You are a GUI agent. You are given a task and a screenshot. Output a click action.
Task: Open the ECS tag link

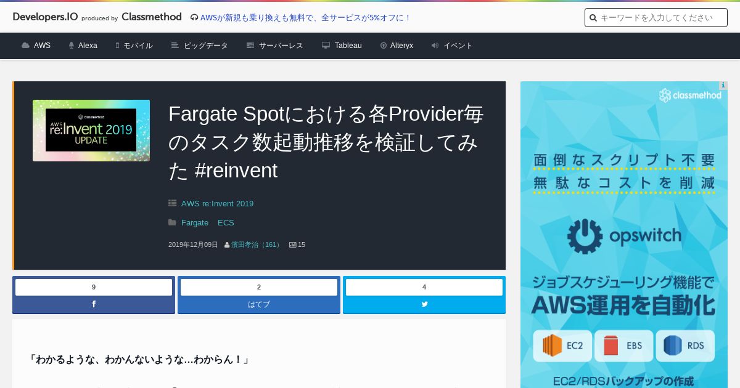226,223
